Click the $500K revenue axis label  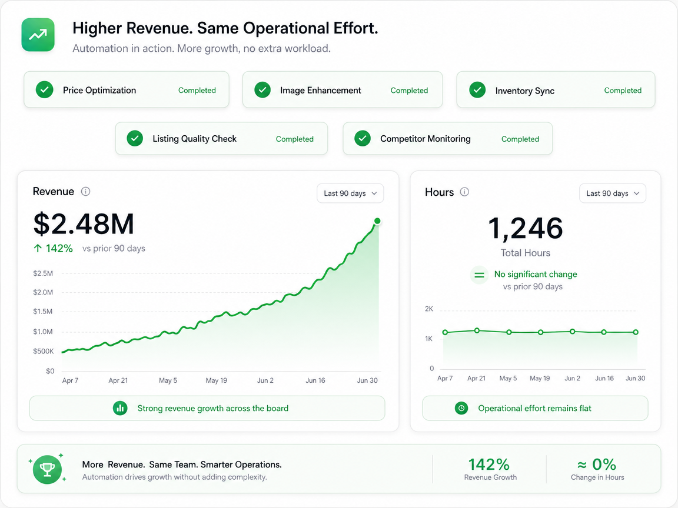pyautogui.click(x=43, y=351)
